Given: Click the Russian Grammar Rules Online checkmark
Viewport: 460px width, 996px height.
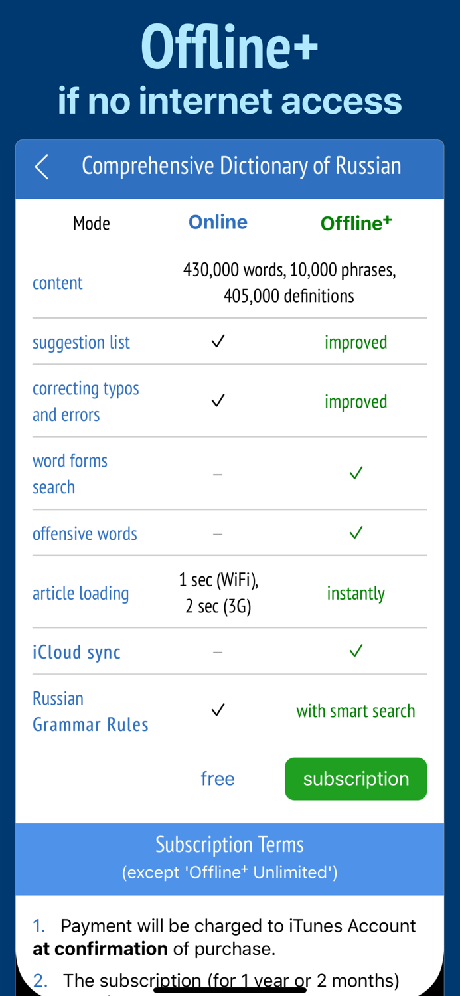Looking at the screenshot, I should pyautogui.click(x=218, y=710).
